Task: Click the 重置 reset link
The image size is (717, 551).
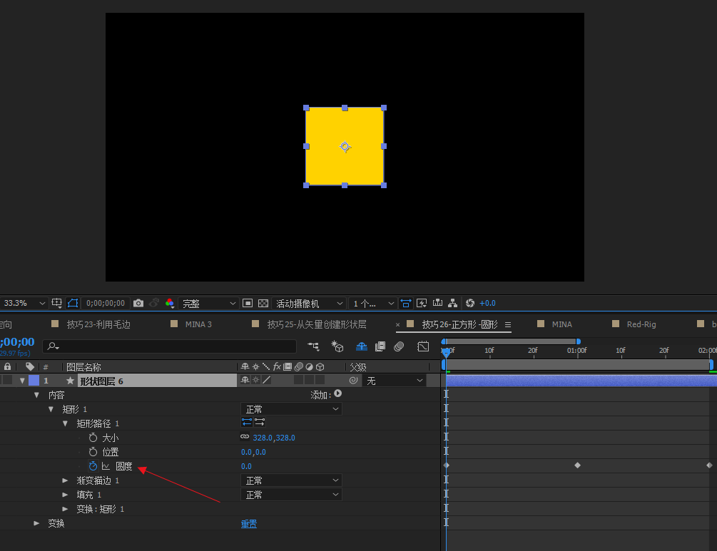Action: point(249,524)
